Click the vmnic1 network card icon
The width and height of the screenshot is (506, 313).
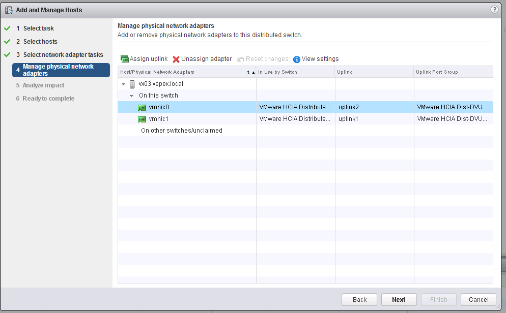point(142,119)
